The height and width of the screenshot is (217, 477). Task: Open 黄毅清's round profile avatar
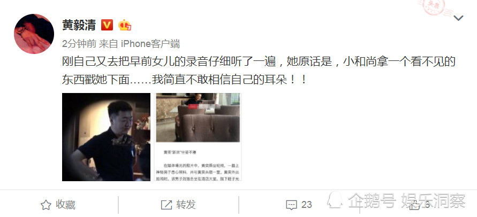34,34
